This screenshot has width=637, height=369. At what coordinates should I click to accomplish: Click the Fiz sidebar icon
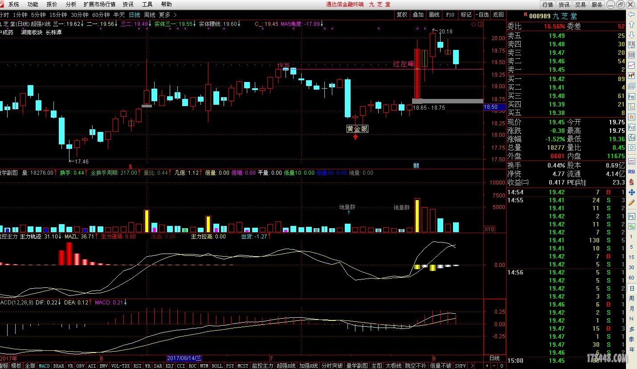pyautogui.click(x=632, y=127)
